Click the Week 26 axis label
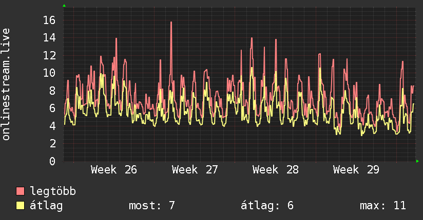This screenshot has height=220, width=423. coord(114,170)
